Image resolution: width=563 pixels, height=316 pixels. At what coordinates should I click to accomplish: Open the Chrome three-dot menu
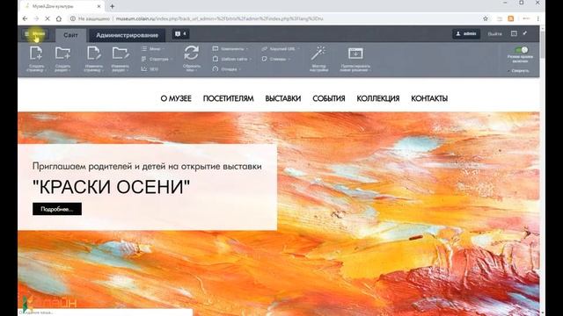tap(537, 18)
